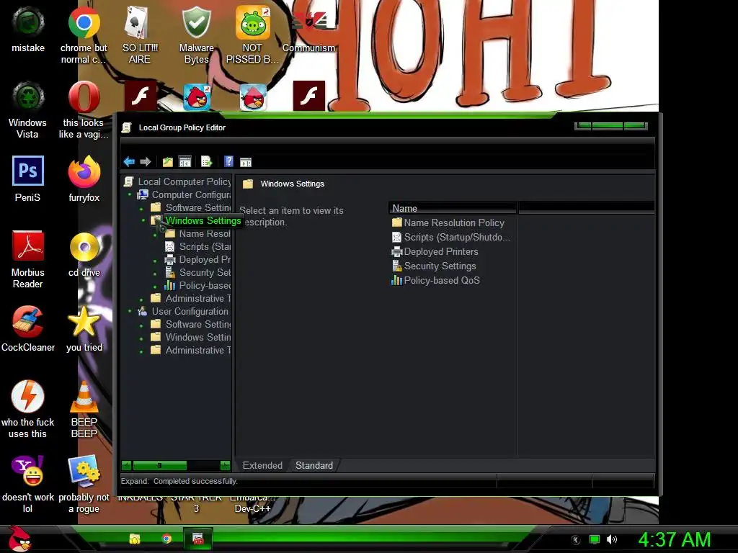Click the green monitor network tray icon
This screenshot has width=738, height=553.
click(595, 539)
